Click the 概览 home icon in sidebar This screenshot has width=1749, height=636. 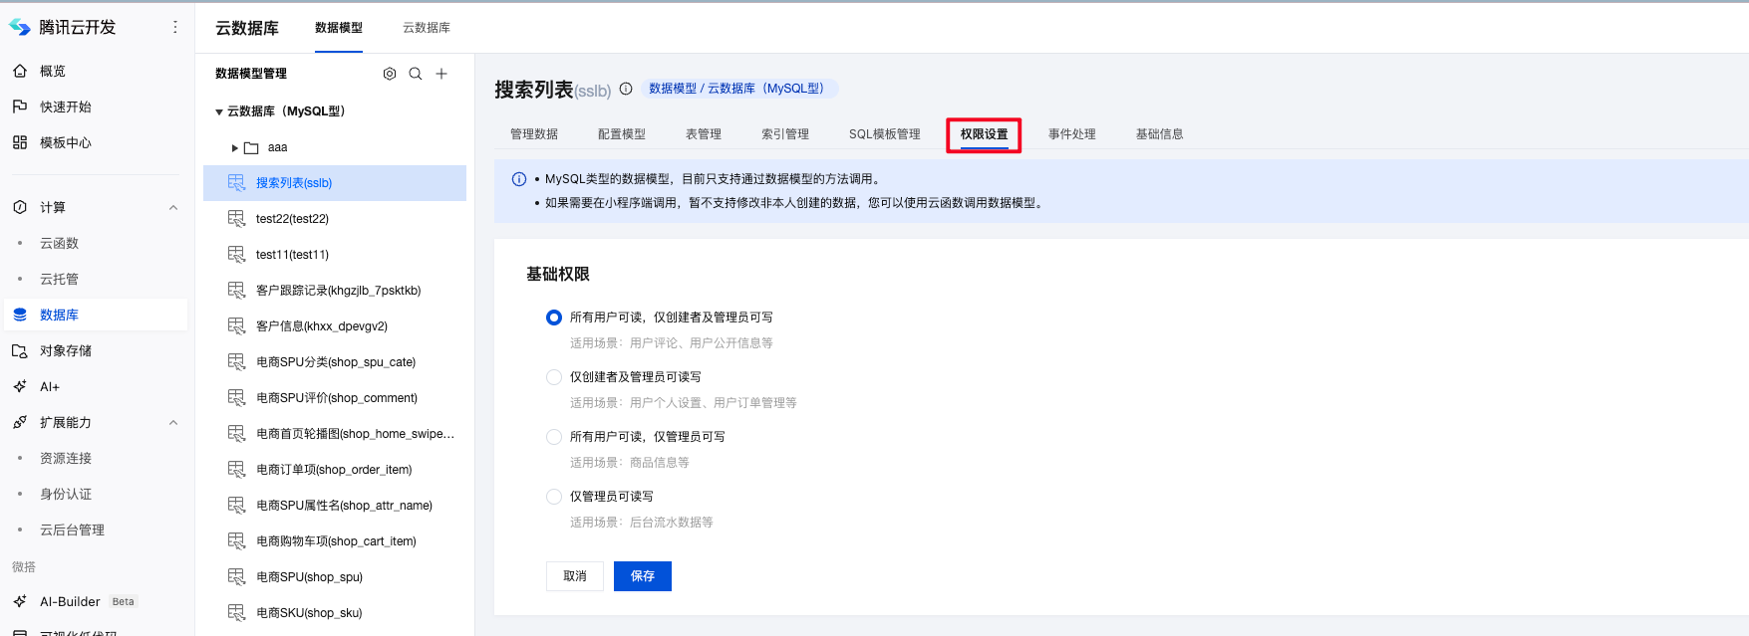pyautogui.click(x=20, y=71)
